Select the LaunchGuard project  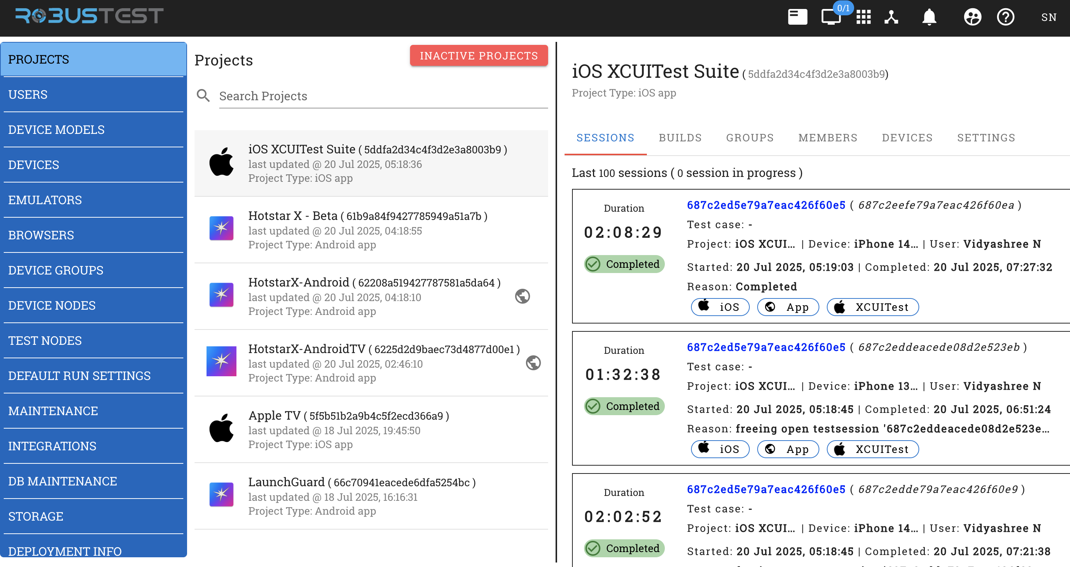click(x=371, y=496)
